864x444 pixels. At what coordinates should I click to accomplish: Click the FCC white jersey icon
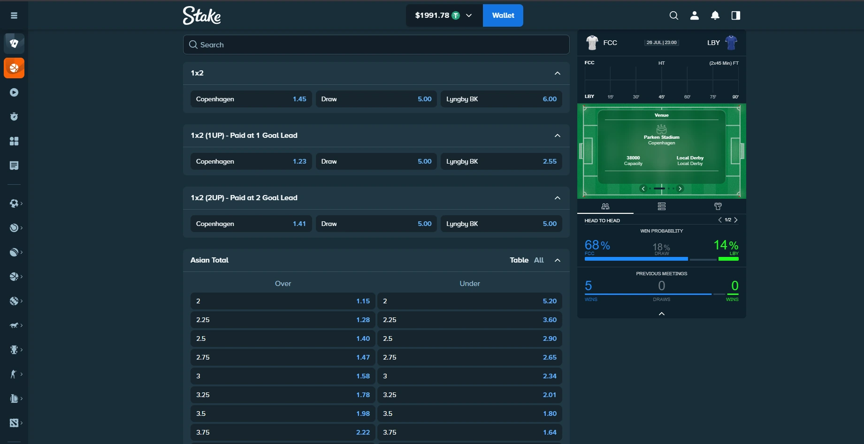[x=592, y=43]
